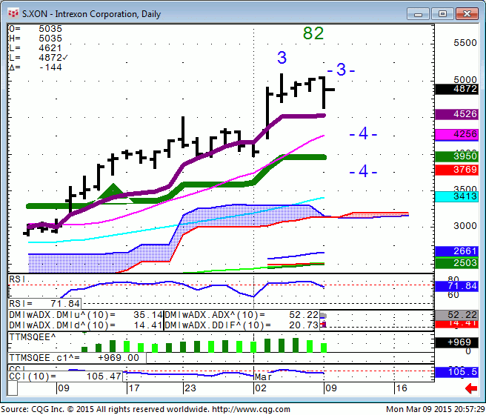Click the DMIwADX.DMId^(10)= 14.41 readout

[x=85, y=325]
